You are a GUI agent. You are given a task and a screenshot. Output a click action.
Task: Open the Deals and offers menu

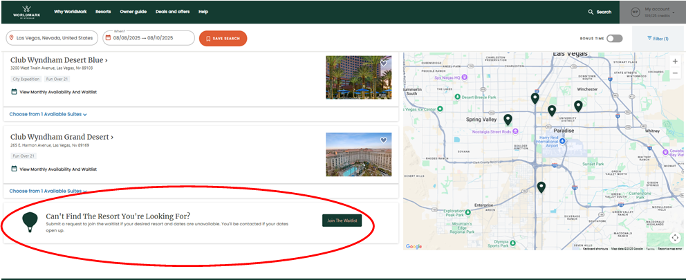[x=172, y=12]
